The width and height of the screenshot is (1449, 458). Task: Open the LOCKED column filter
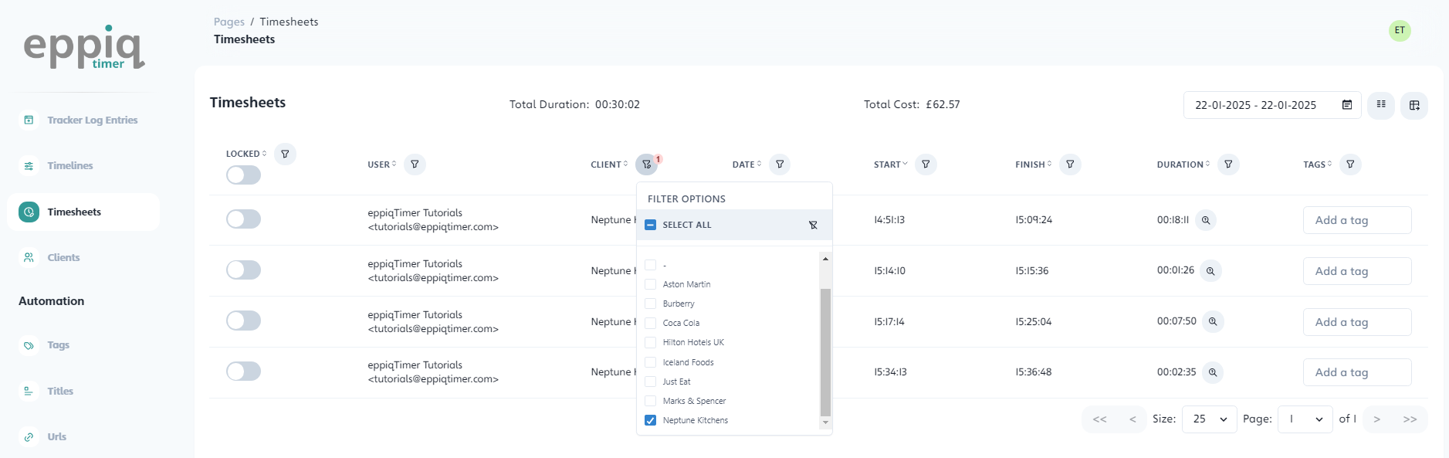(285, 154)
